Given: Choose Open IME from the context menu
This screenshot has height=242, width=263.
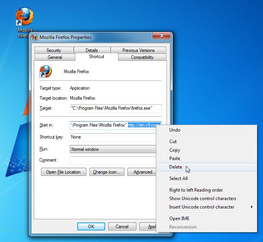Looking at the screenshot, I should [207, 219].
